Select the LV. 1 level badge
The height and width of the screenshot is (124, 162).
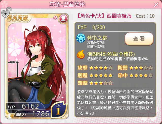58,109
